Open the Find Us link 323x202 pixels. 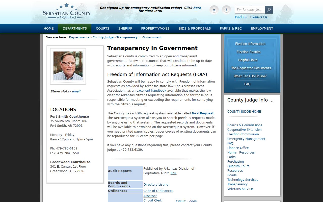[240, 17]
